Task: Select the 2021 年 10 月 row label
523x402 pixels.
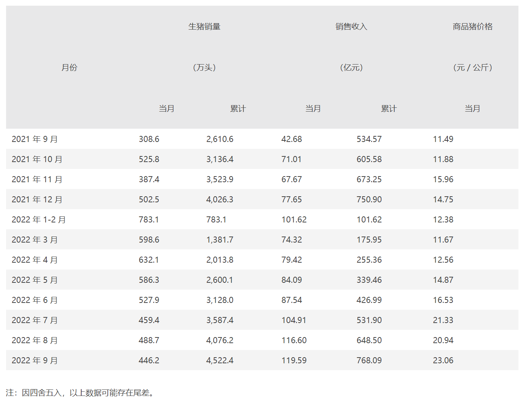Action: (37, 159)
